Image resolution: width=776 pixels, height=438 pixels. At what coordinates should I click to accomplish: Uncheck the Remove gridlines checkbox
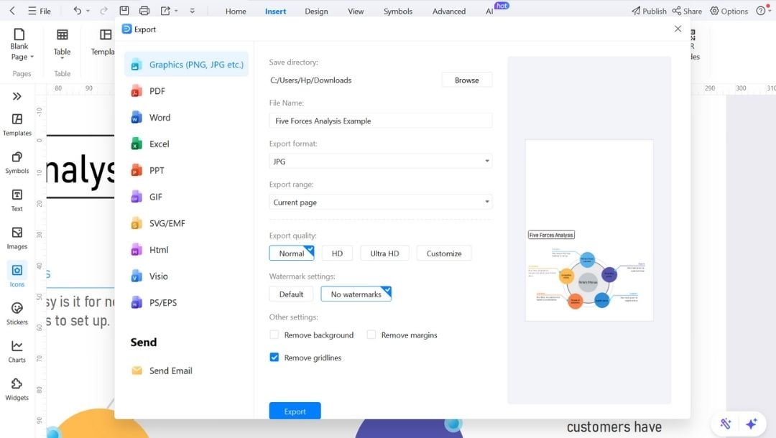point(274,358)
